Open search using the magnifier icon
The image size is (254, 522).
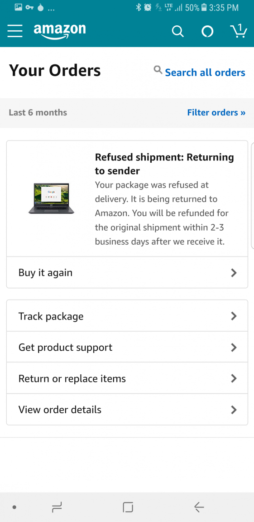click(177, 32)
